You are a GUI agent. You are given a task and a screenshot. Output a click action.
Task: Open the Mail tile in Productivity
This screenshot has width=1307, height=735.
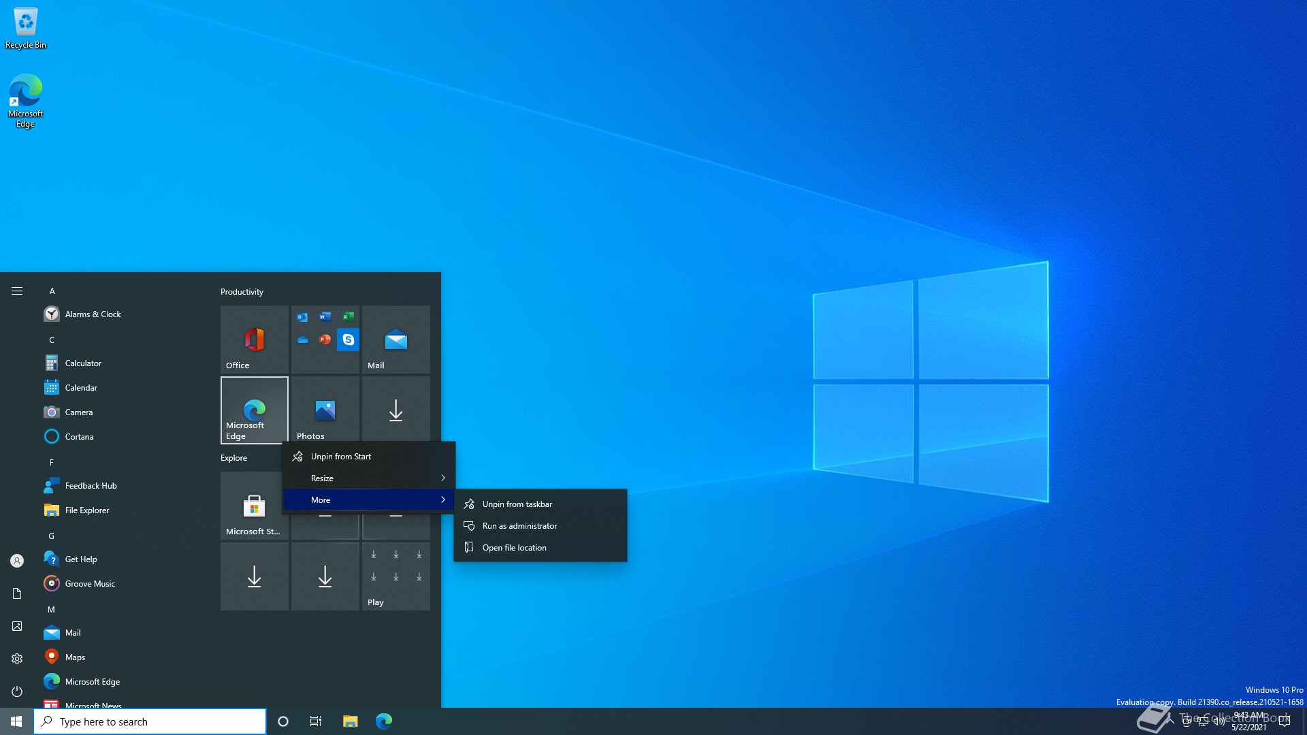point(396,340)
